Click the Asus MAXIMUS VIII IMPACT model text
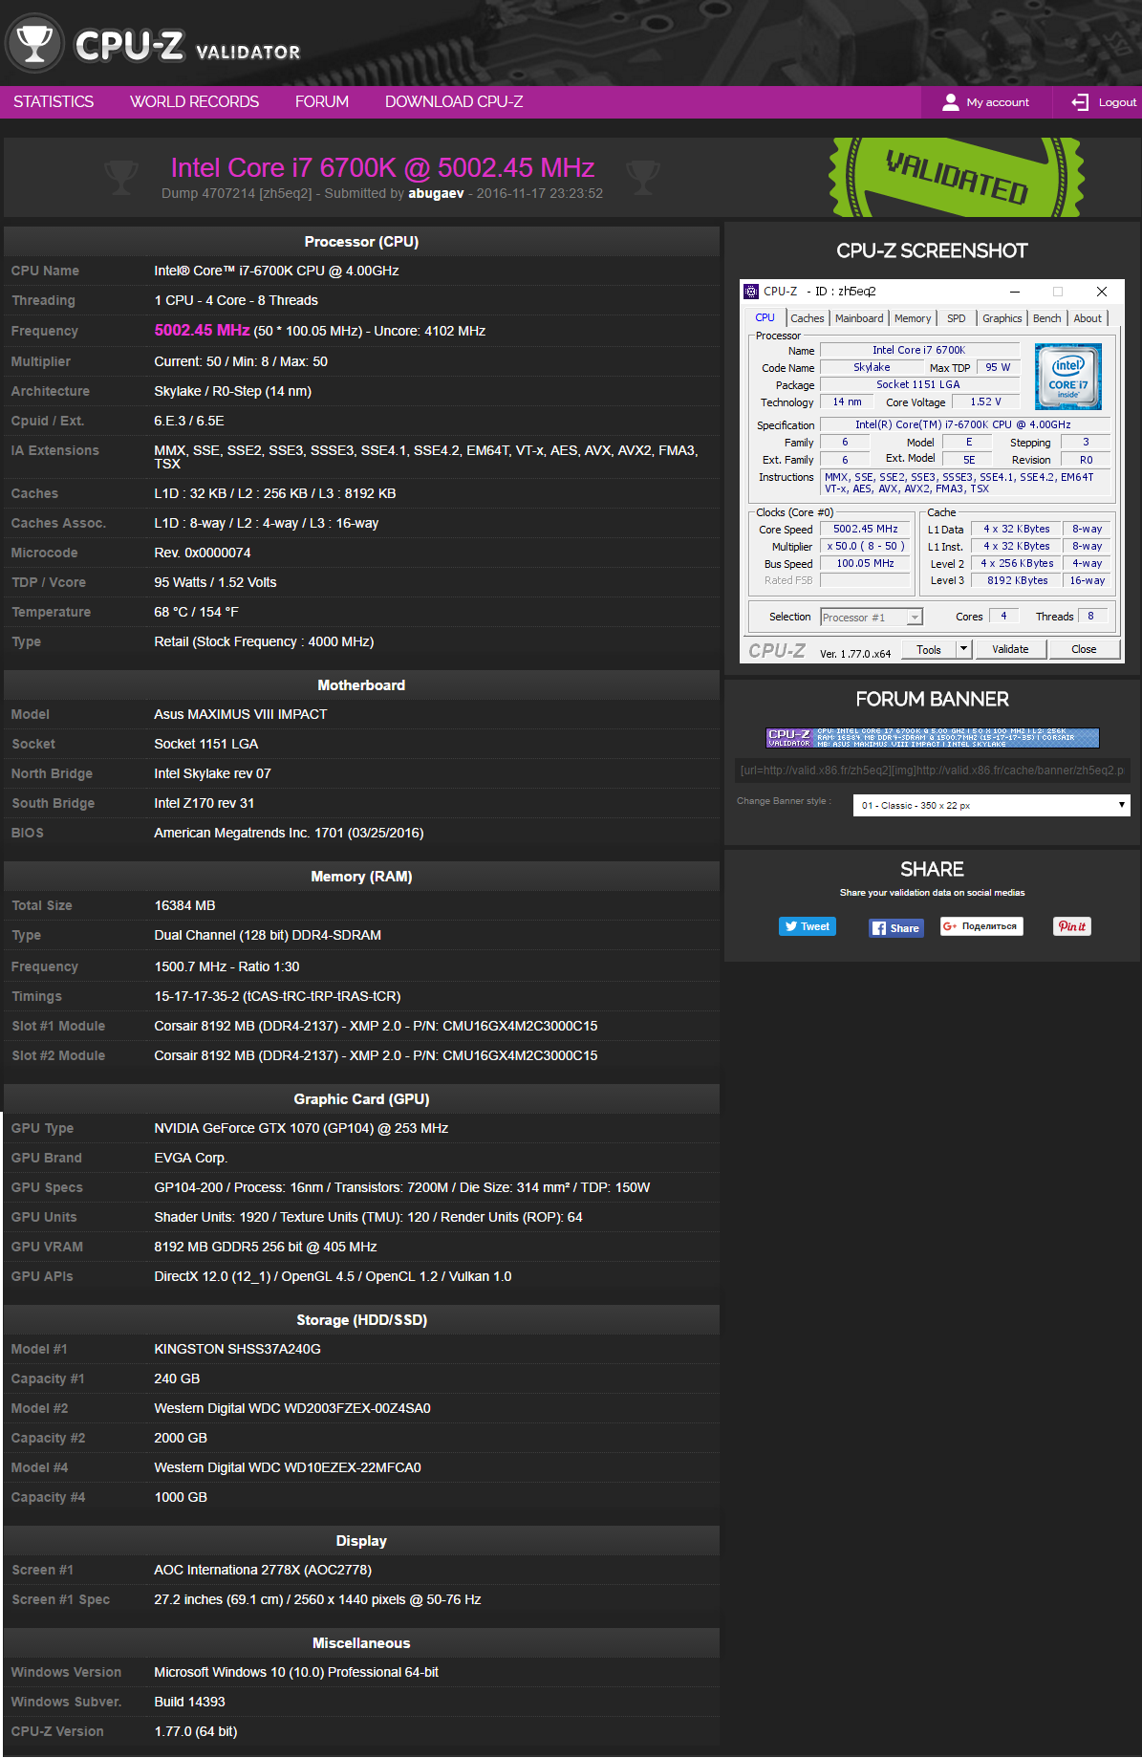 click(241, 714)
